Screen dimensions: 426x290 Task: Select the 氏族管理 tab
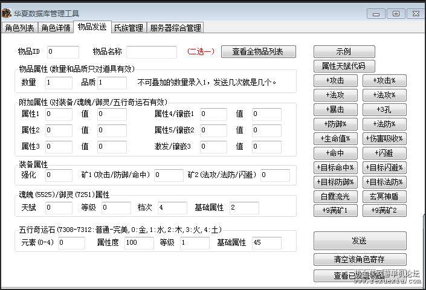129,28
